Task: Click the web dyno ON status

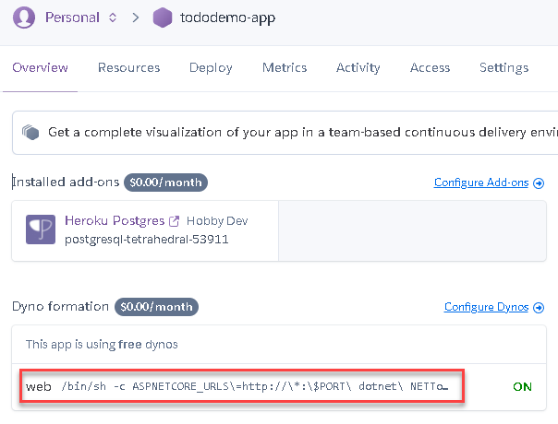Action: (x=522, y=386)
